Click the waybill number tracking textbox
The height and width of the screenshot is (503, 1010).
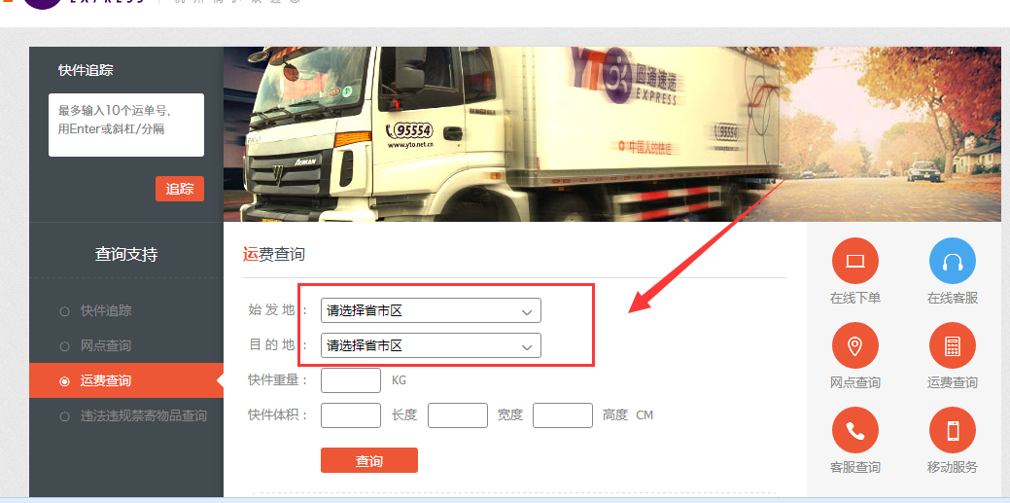pos(126,126)
